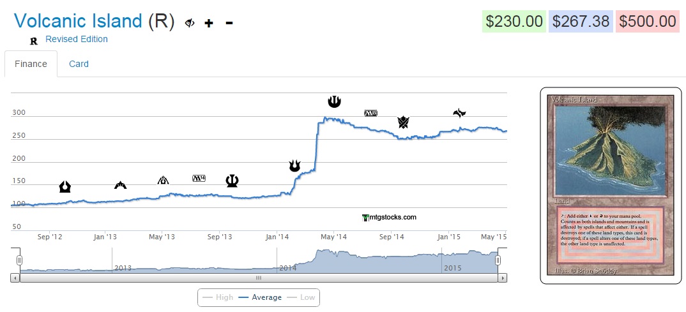Click the M14 set marker on chart
The height and width of the screenshot is (312, 686).
pyautogui.click(x=199, y=178)
